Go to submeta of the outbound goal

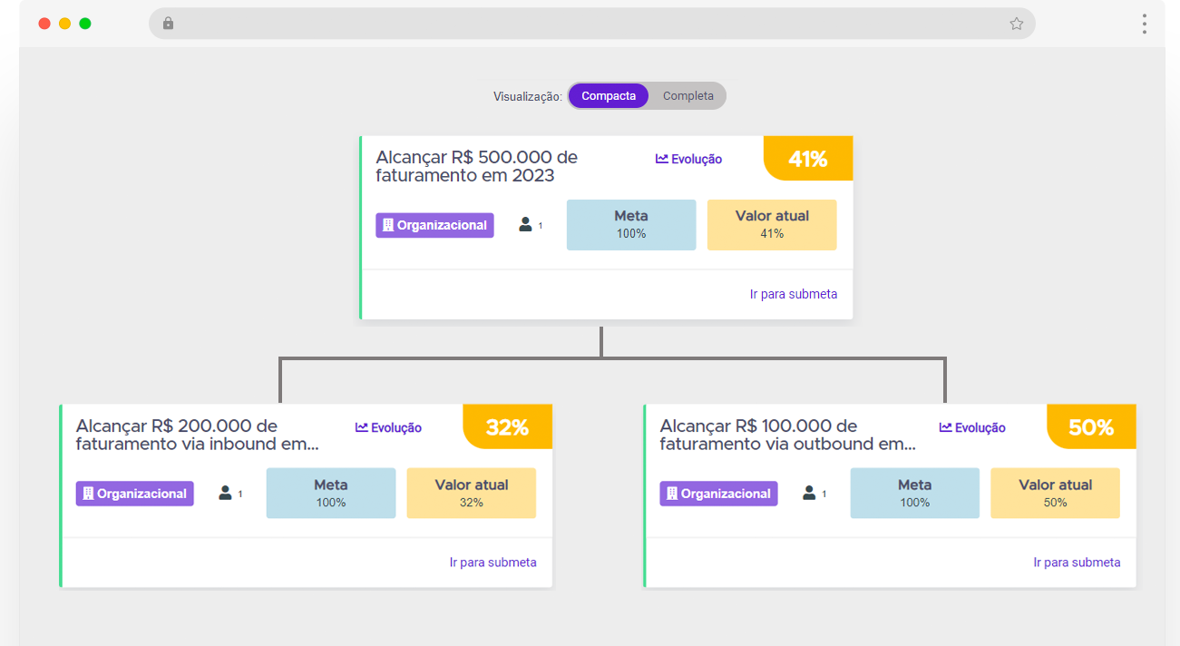click(1077, 563)
